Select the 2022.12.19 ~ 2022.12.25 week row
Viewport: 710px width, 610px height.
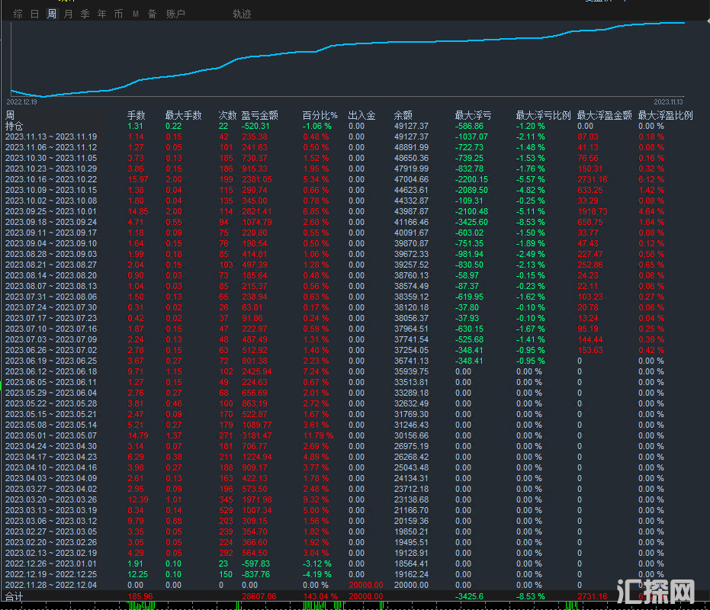tap(51, 574)
